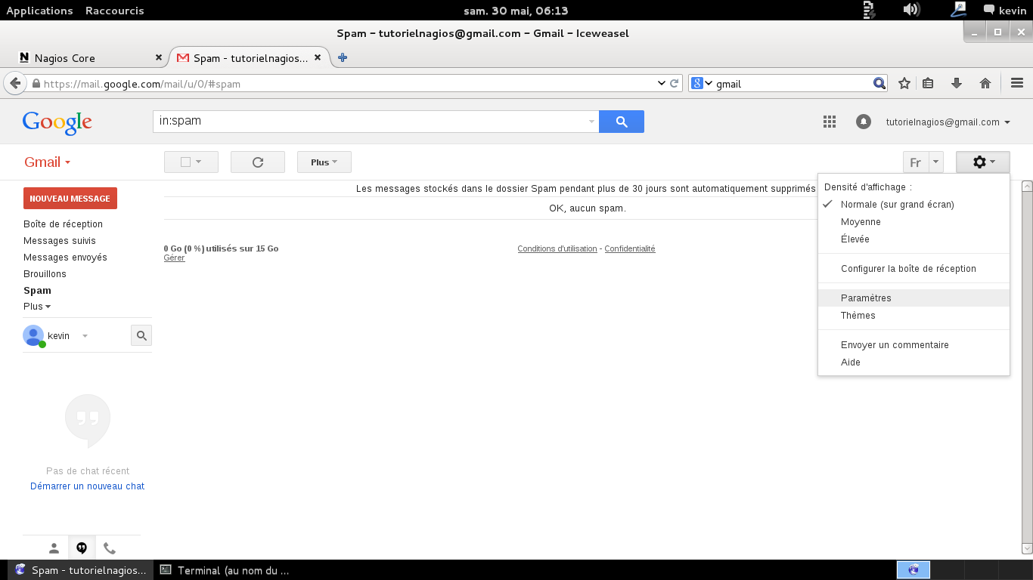Open Messages envoyés folder
This screenshot has width=1033, height=580.
65,258
